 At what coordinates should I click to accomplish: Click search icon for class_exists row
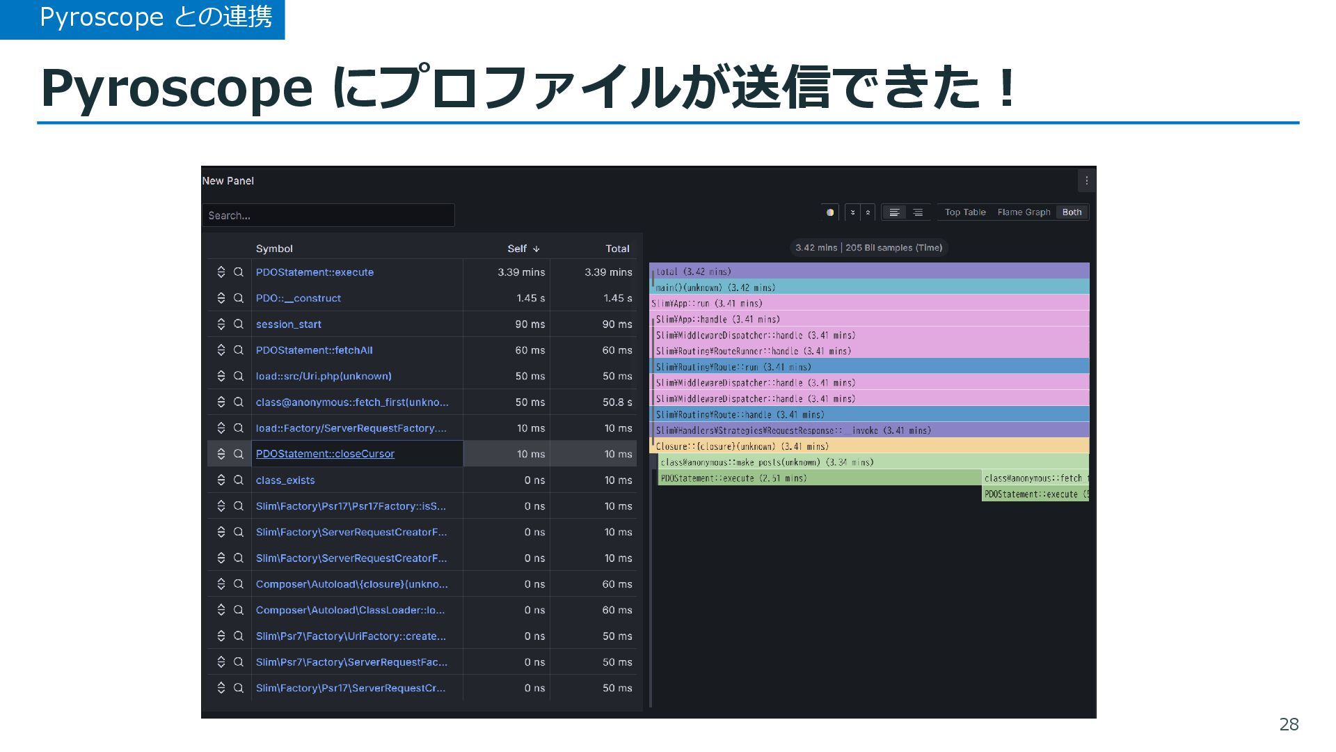tap(239, 480)
